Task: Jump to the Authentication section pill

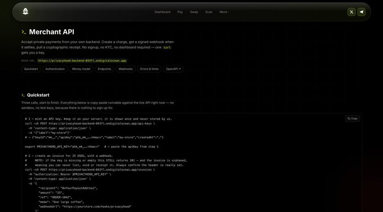Action: (x=55, y=69)
